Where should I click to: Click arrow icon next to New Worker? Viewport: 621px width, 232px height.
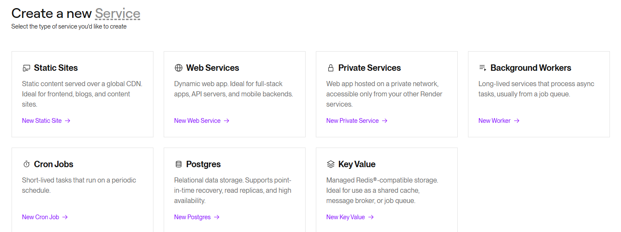pos(517,121)
